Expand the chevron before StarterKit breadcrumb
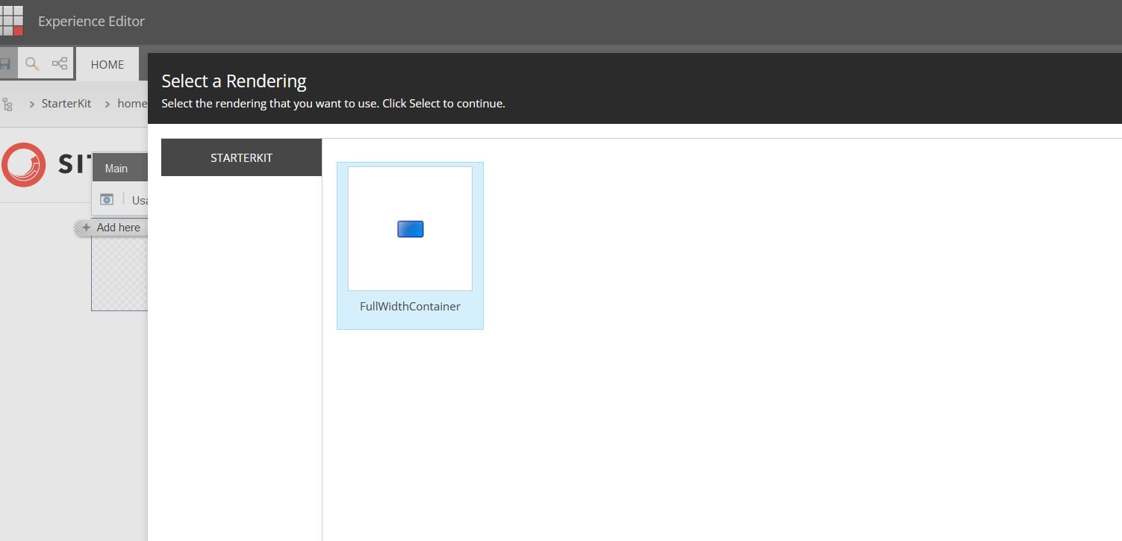The image size is (1122, 541). click(x=31, y=104)
